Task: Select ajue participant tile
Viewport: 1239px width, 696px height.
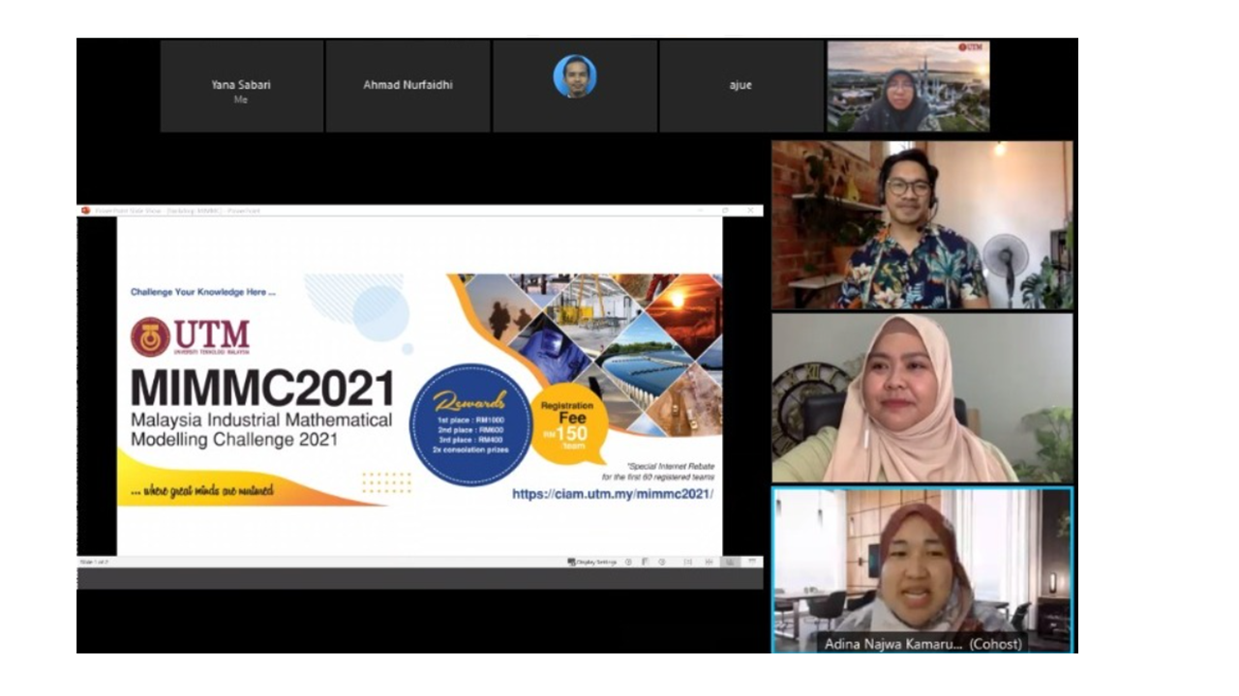Action: (x=740, y=86)
